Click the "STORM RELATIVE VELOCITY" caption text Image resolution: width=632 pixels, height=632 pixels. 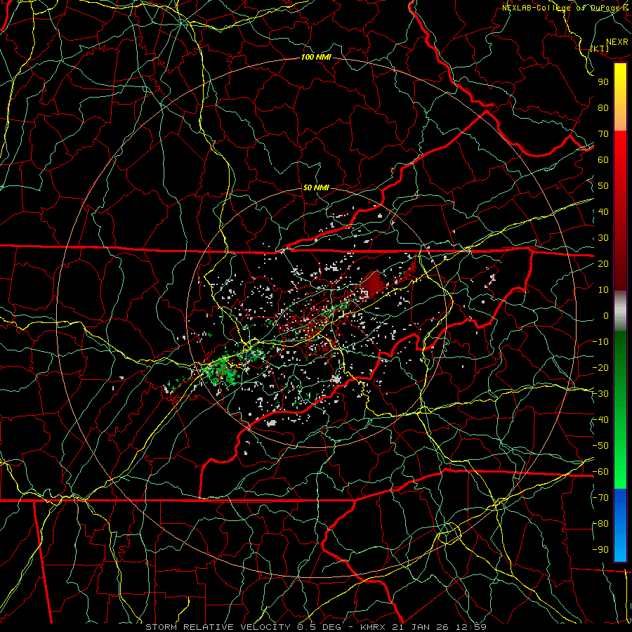pos(218,627)
